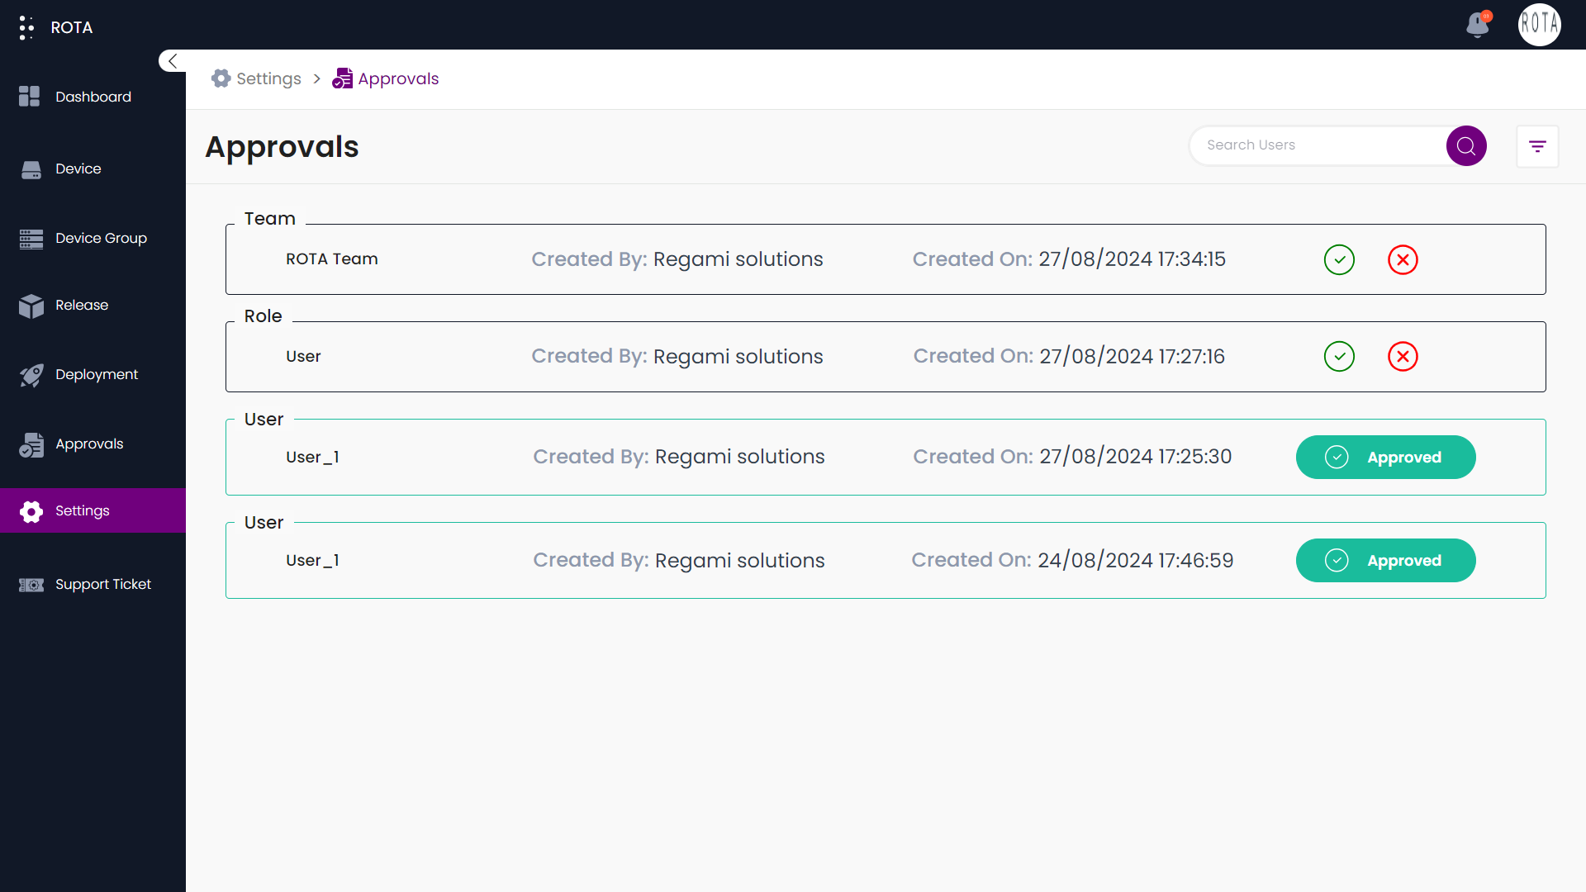Reject the User role request
Image resolution: width=1586 pixels, height=892 pixels.
1403,357
